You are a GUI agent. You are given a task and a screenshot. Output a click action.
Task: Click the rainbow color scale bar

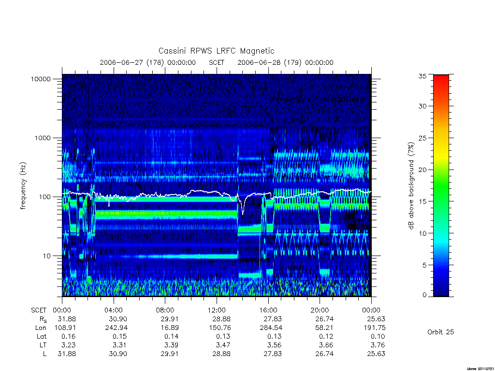pos(441,185)
